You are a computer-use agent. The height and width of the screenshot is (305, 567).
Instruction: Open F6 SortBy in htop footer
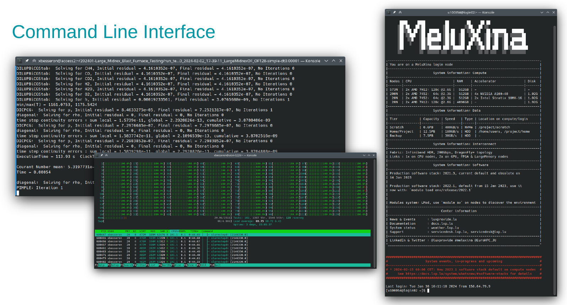point(166,265)
